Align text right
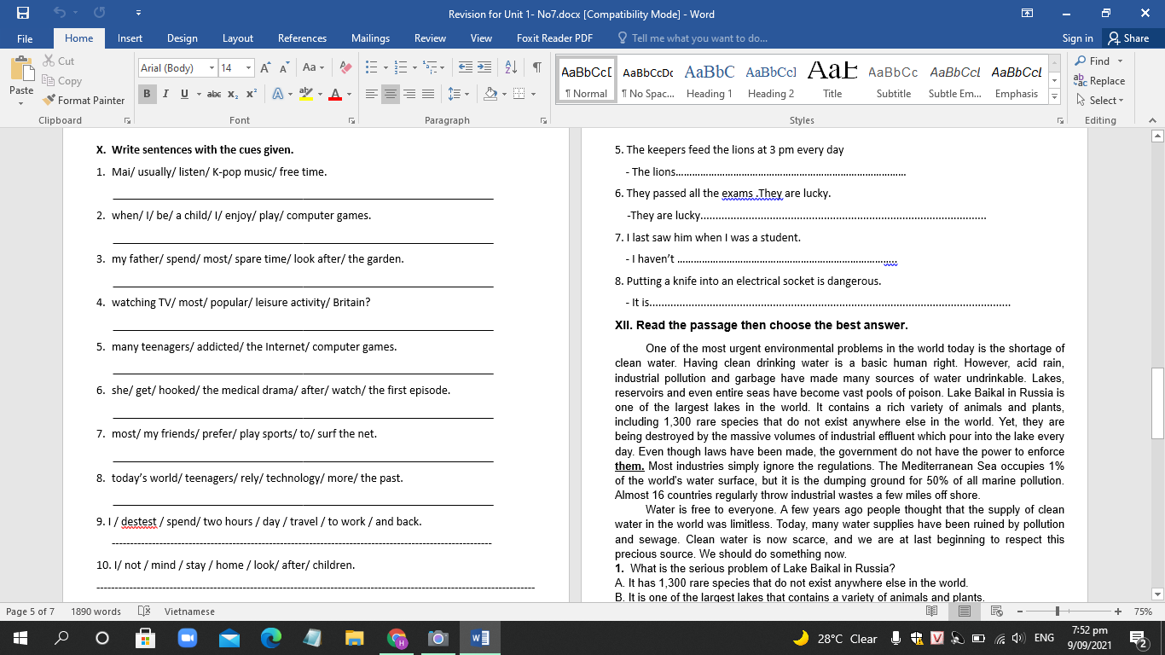Viewport: 1165px width, 655px height. point(409,94)
